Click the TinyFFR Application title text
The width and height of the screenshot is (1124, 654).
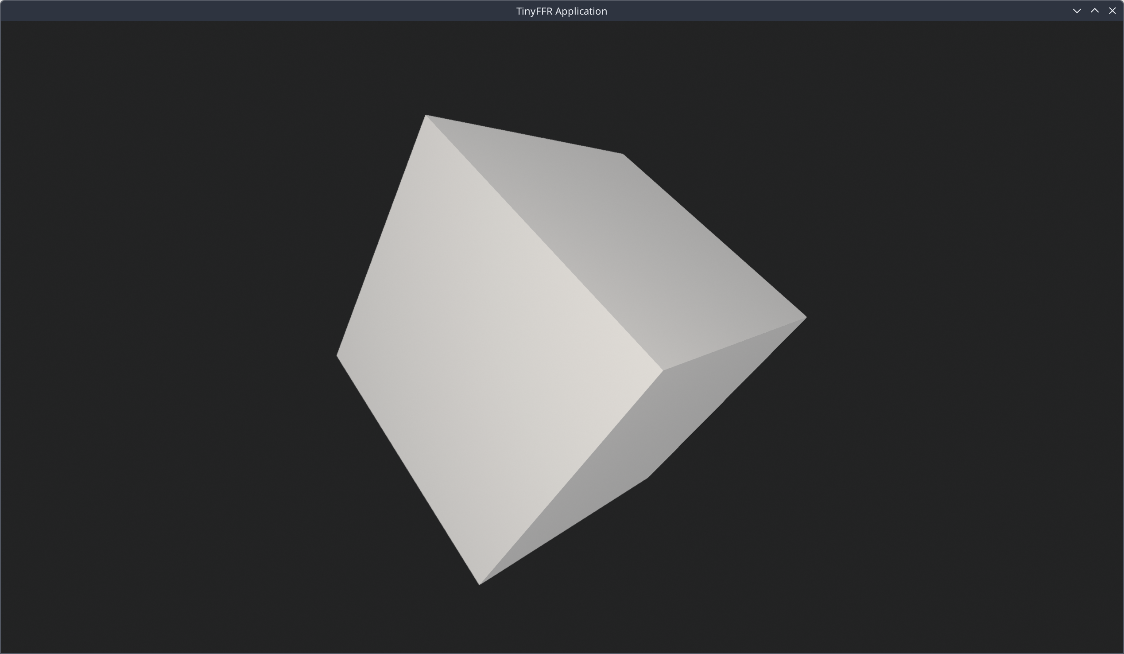tap(562, 11)
